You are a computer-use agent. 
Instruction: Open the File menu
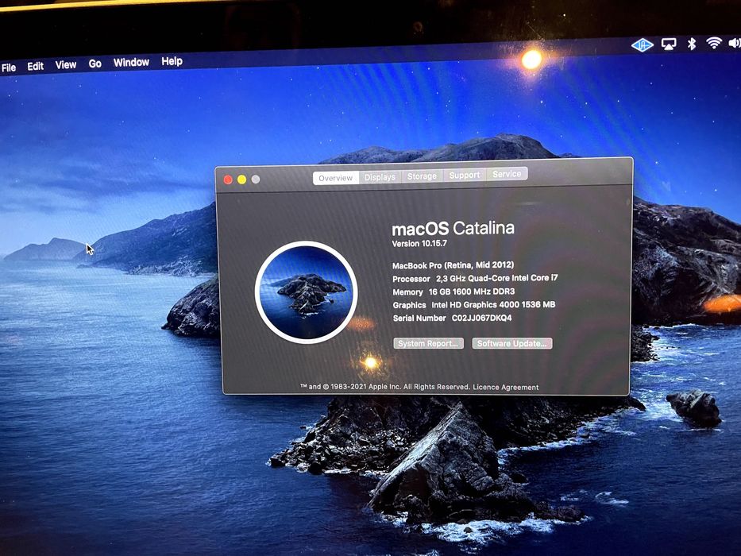point(9,68)
